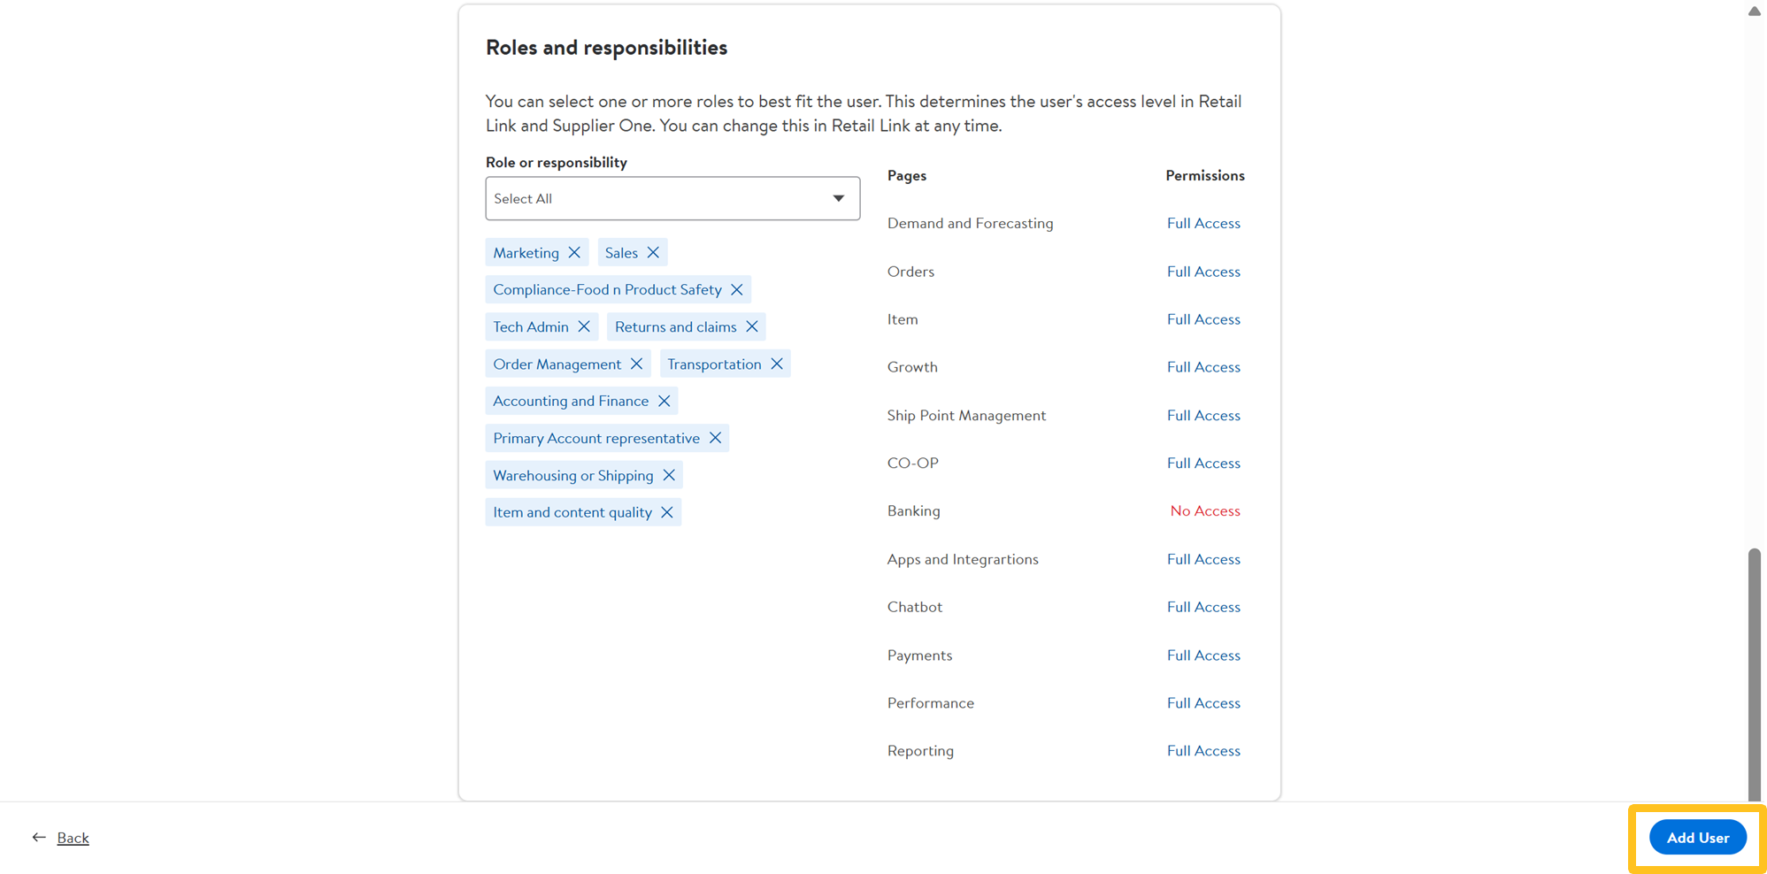The height and width of the screenshot is (874, 1767).
Task: Remove the Transportation role tag
Action: [777, 364]
